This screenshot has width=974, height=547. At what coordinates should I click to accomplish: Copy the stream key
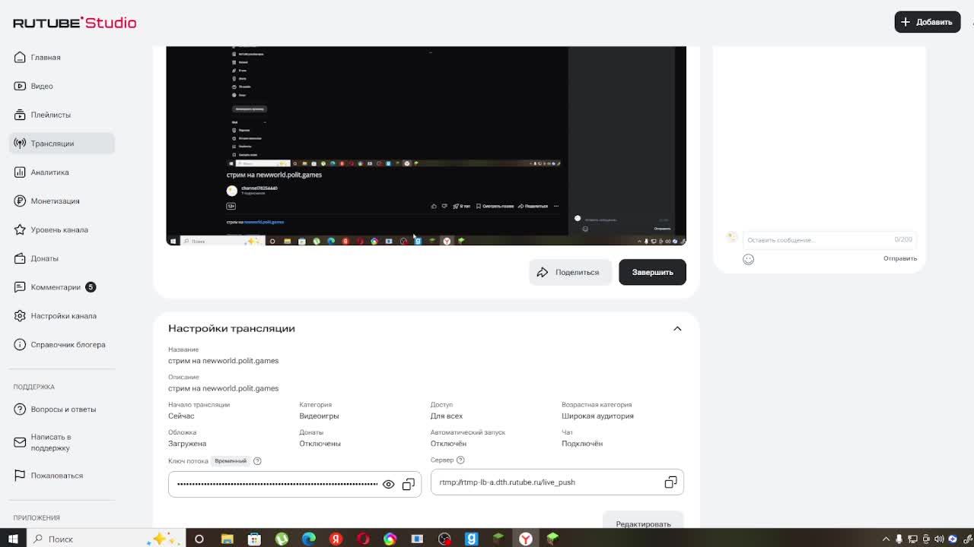click(x=409, y=485)
